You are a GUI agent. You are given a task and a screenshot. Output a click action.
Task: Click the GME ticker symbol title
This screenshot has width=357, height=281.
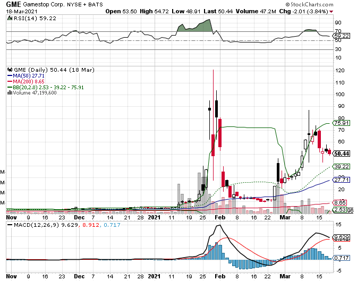(x=13, y=4)
